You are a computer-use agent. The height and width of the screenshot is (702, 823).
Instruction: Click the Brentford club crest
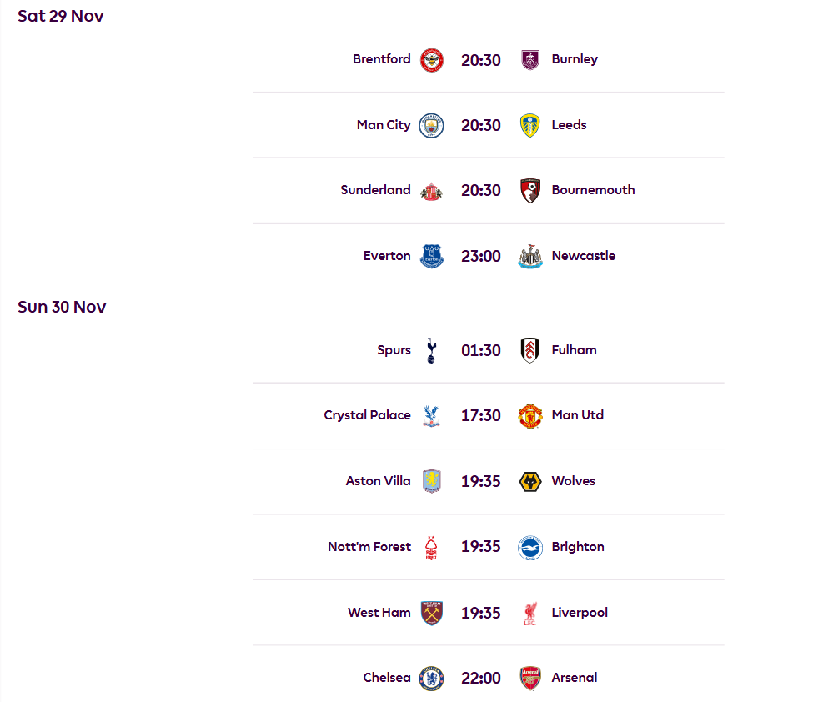431,60
